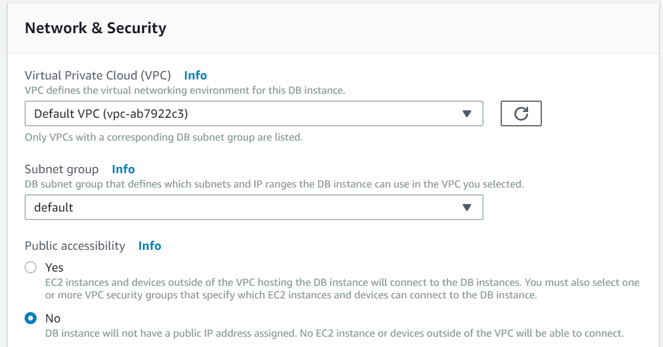Select Yes for Public accessibility
Screen dimensions: 663x347
pos(31,268)
